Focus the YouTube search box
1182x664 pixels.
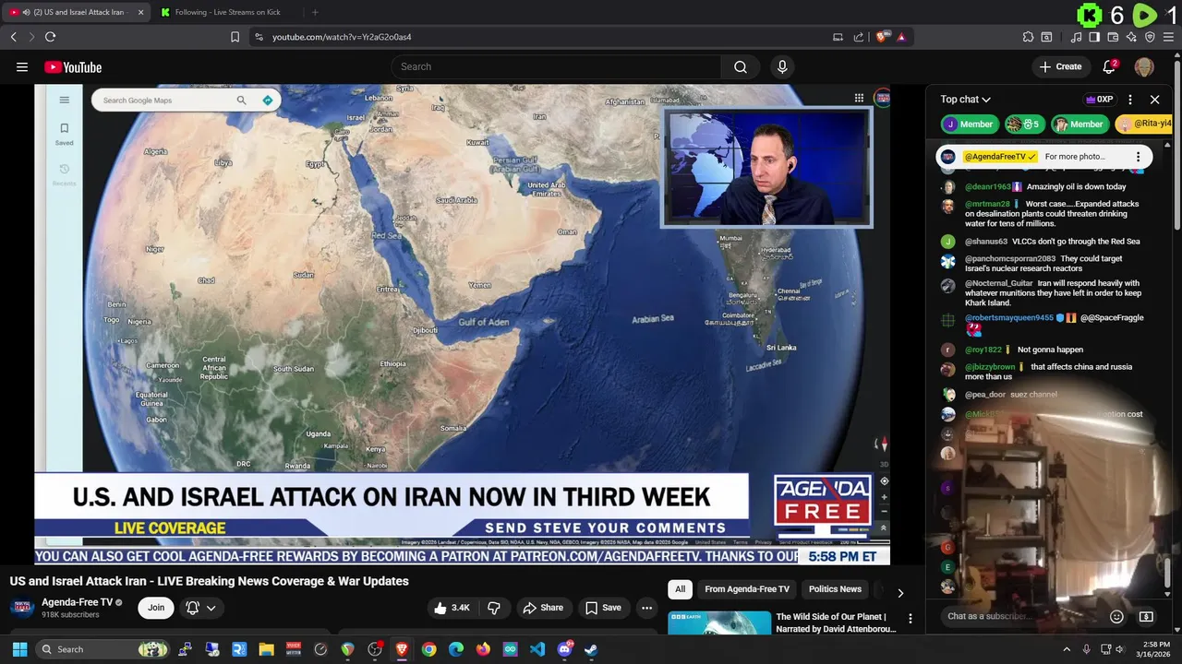tap(556, 66)
